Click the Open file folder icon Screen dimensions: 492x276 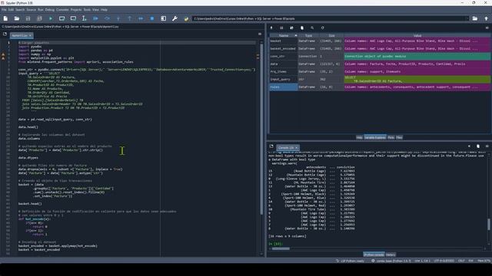[17, 18]
